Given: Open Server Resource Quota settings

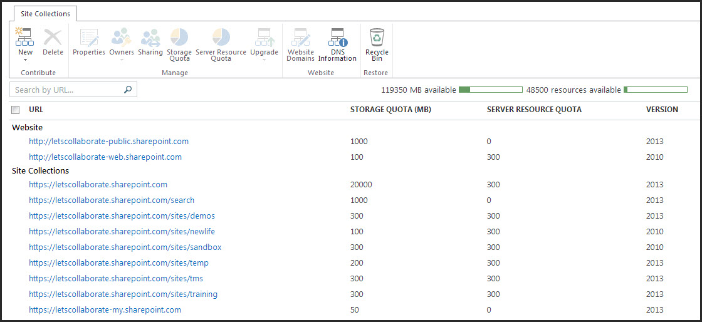Looking at the screenshot, I should [x=221, y=38].
